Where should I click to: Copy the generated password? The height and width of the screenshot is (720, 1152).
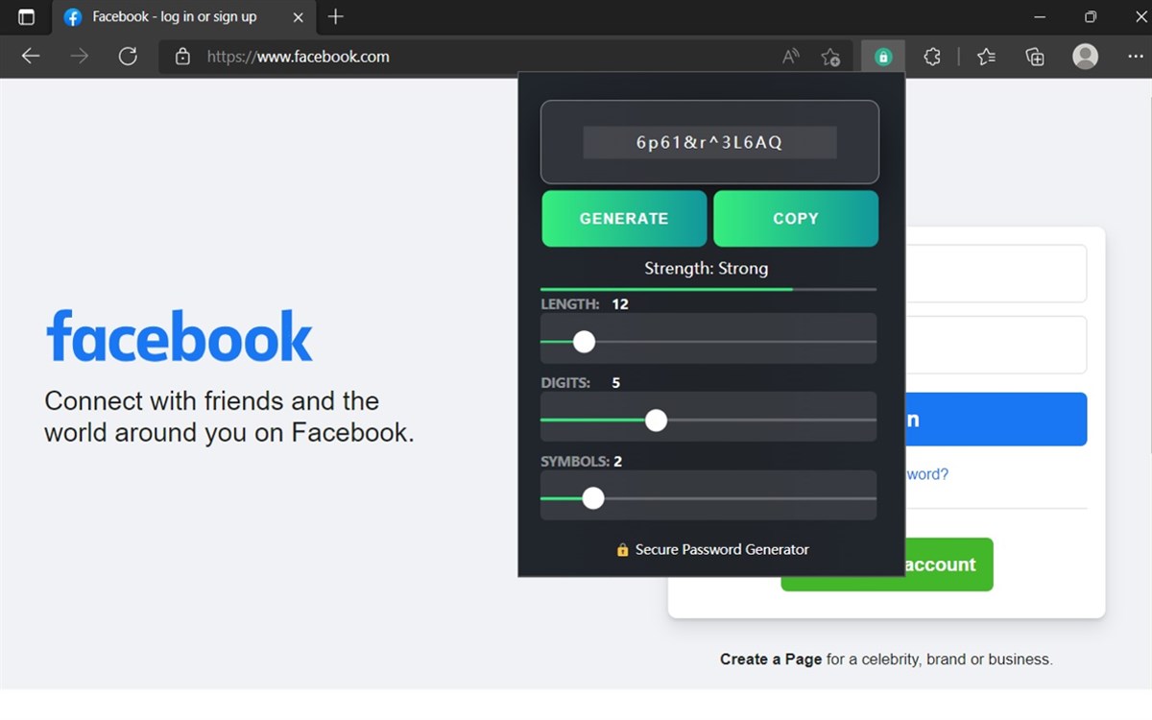796,218
